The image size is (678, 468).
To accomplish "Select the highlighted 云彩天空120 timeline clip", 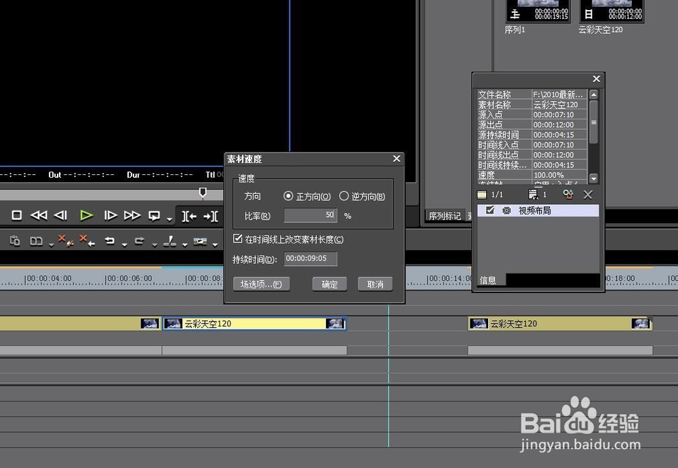I will click(x=254, y=324).
